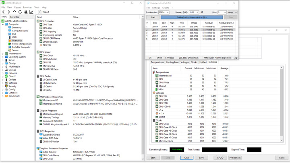Viewport: 290px width, 163px height.
Task: Open the graph chart toolbar icon
Action: [31, 12]
